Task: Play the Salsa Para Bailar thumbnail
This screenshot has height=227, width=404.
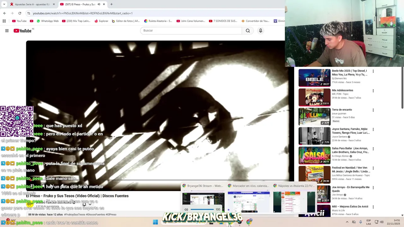Action: coord(314,155)
